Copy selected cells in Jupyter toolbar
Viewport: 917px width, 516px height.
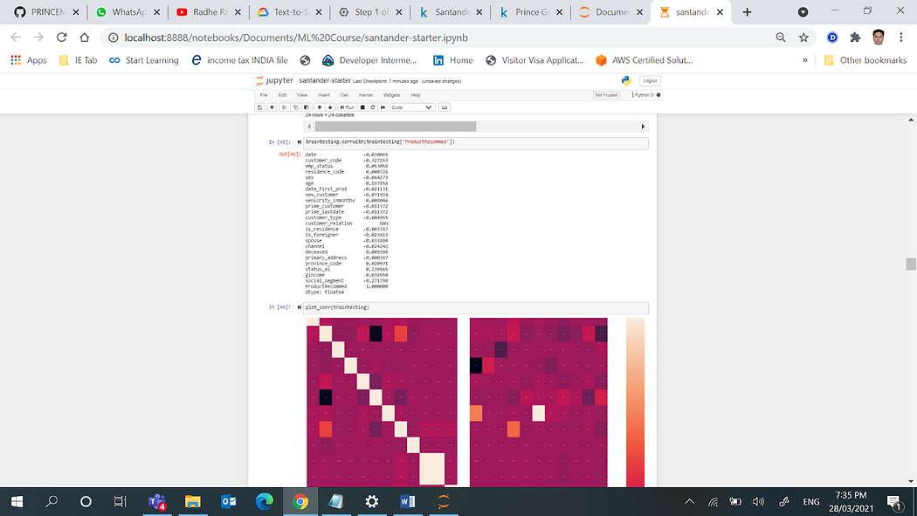point(295,107)
